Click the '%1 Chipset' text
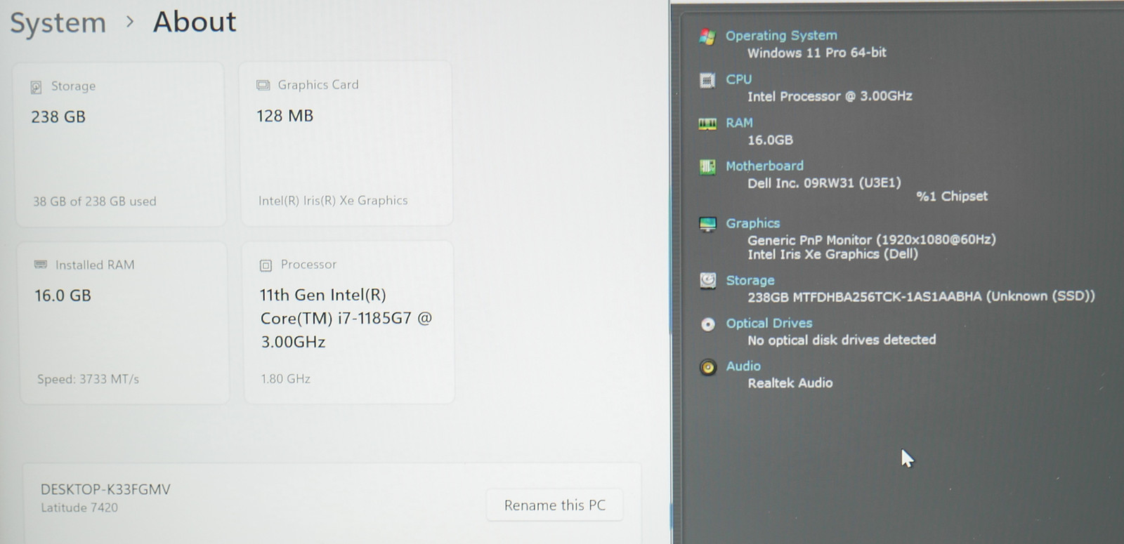 [x=952, y=196]
